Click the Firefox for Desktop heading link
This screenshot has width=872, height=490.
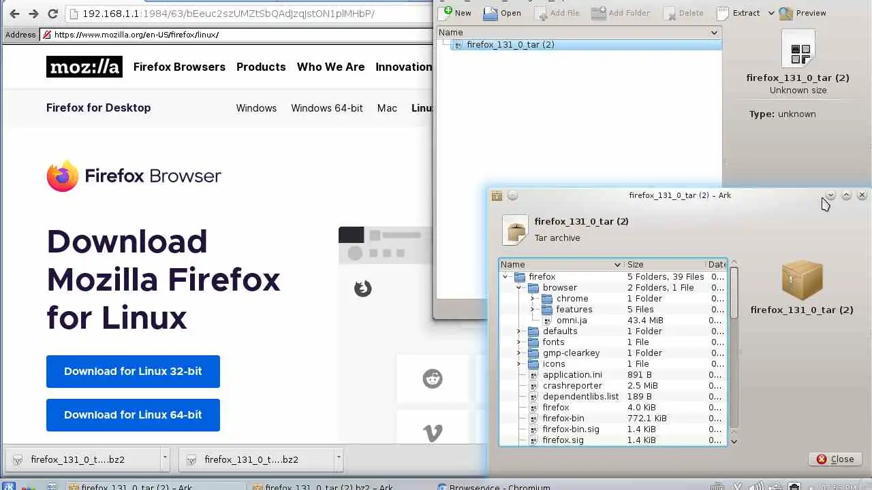click(x=99, y=108)
